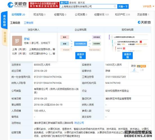Select the 自主信息 side tab
155x140 pixels.
pyautogui.click(x=5, y=37)
